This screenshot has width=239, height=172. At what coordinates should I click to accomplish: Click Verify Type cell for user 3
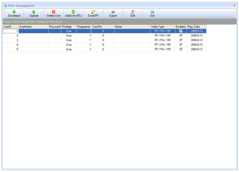[163, 40]
